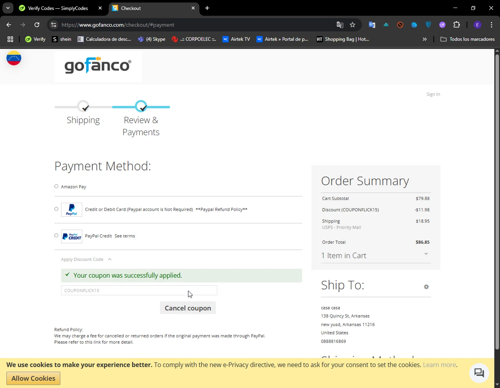Open the CORPOELEC bookmark
The image size is (500, 388).
[194, 39]
